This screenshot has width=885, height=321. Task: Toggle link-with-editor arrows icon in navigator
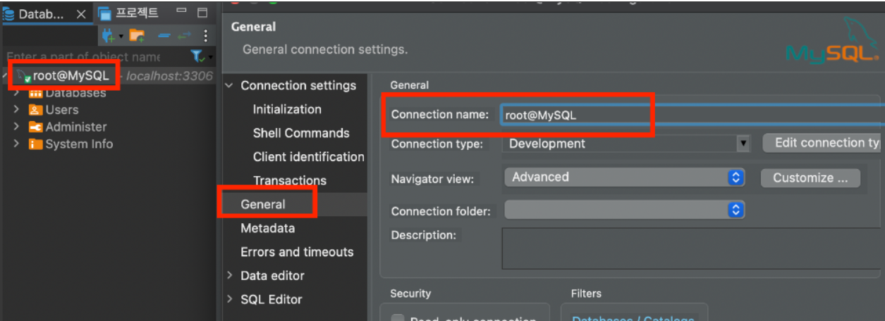184,35
